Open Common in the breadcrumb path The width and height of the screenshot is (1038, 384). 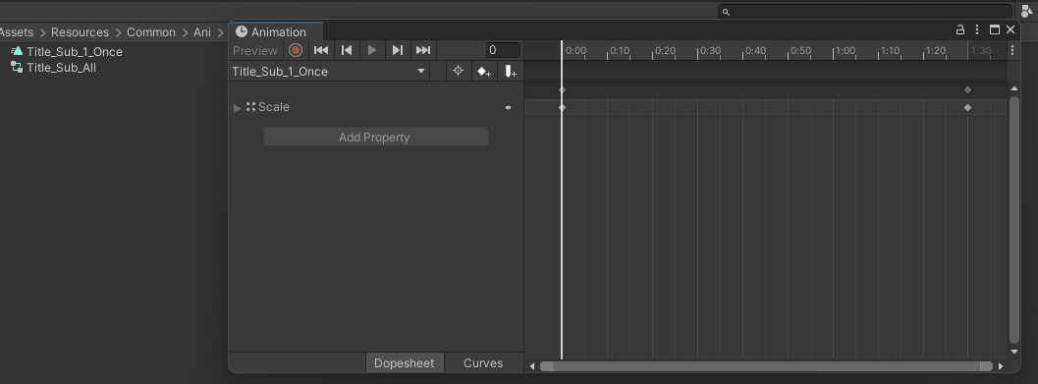pyautogui.click(x=151, y=32)
